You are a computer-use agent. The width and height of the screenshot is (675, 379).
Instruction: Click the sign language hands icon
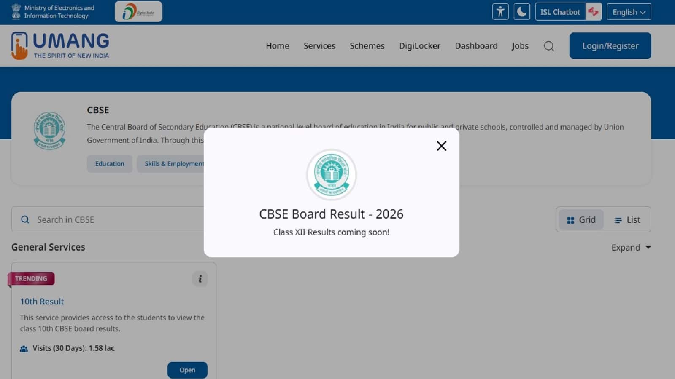pos(594,12)
